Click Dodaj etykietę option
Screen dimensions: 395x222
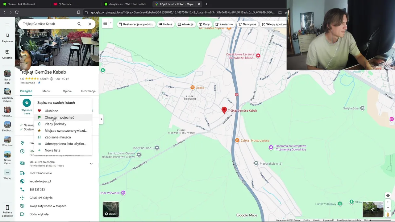(x=39, y=214)
